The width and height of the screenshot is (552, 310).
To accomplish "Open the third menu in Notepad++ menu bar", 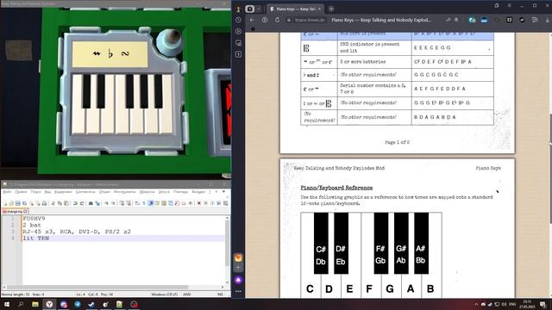I will [x=36, y=192].
